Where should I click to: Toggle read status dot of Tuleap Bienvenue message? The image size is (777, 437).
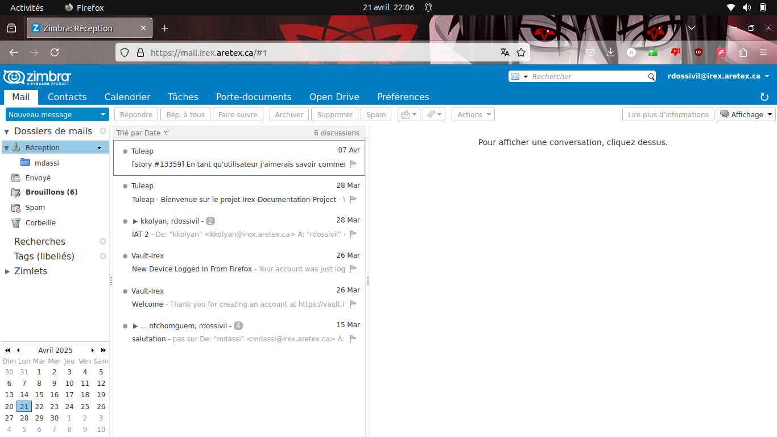(125, 186)
